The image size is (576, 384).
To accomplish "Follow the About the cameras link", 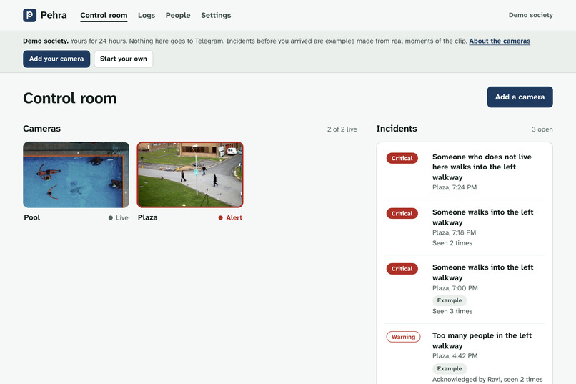I will pyautogui.click(x=500, y=41).
